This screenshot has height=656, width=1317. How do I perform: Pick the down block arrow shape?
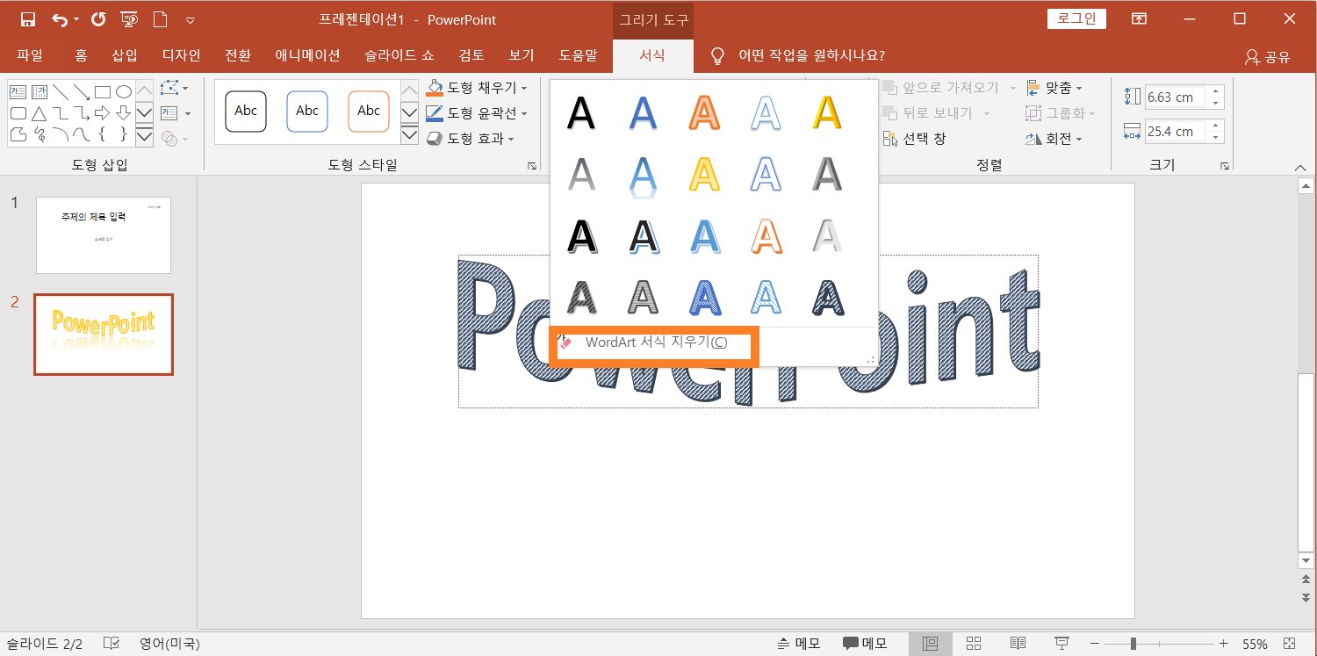124,113
